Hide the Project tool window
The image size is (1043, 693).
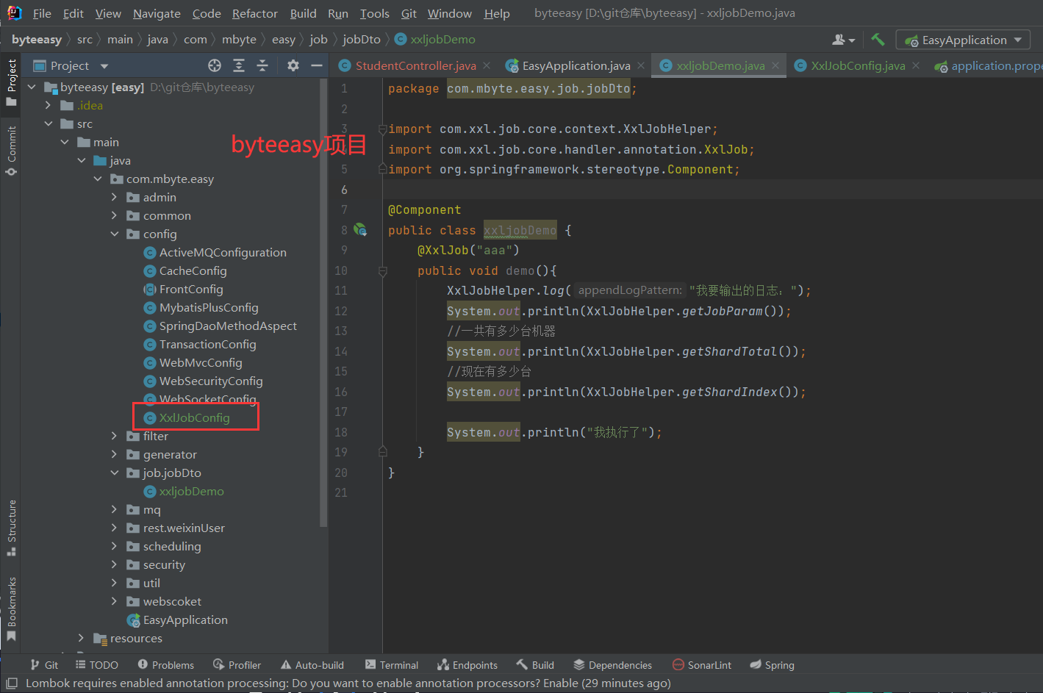coord(317,65)
